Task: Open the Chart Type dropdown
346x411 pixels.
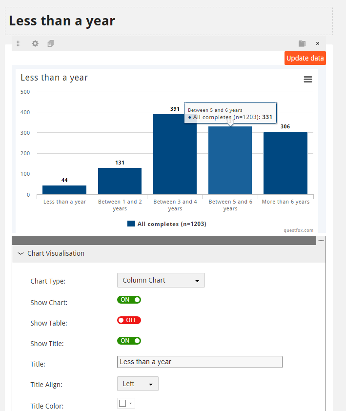Action: point(161,280)
